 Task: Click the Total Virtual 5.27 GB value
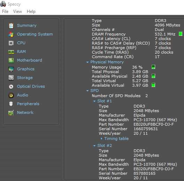[140, 81]
